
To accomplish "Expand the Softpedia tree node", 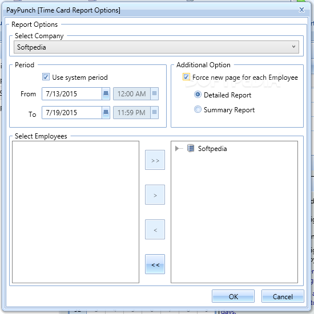I will point(177,148).
